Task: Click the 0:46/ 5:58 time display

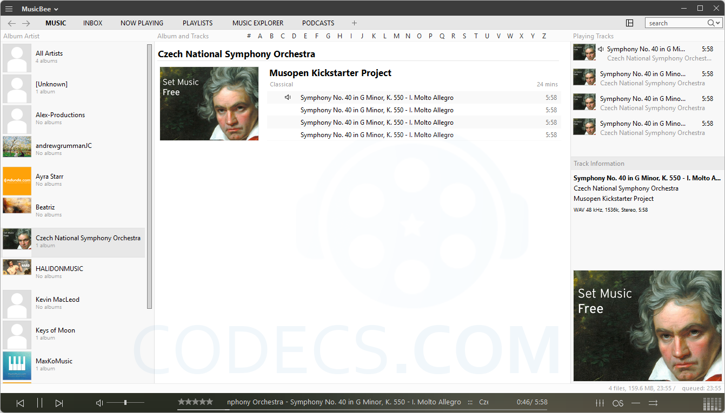Action: coord(532,402)
